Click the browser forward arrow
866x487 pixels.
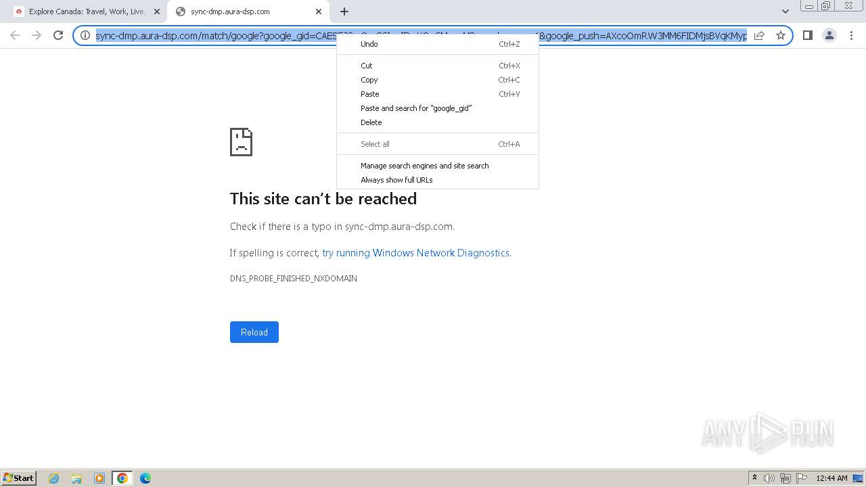pyautogui.click(x=37, y=35)
